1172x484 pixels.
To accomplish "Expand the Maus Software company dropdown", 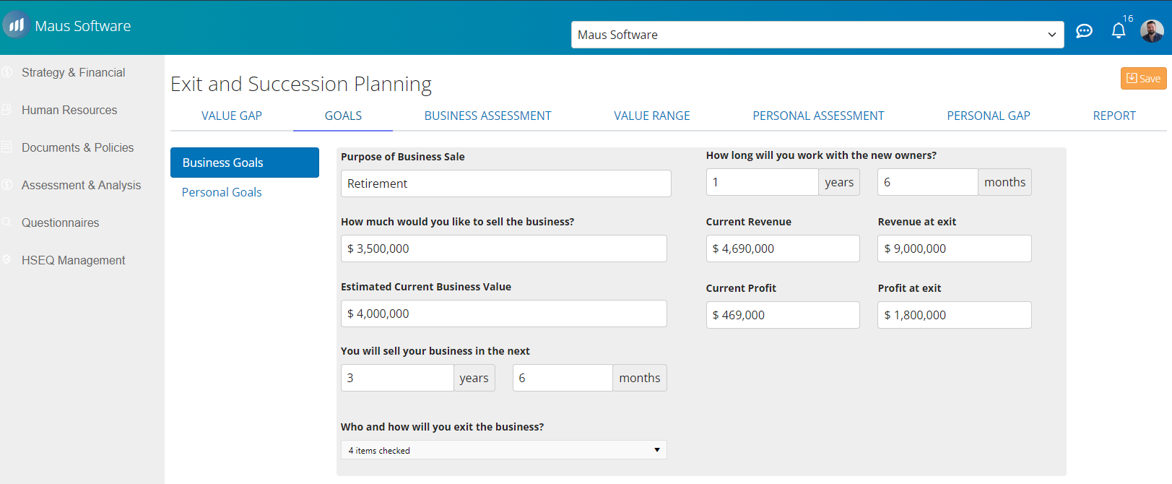I will click(x=817, y=35).
